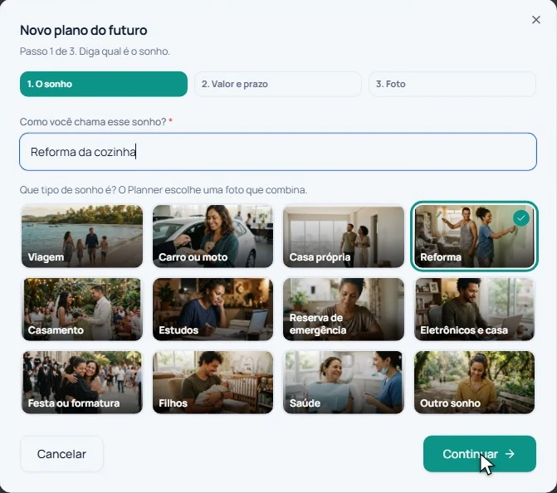557x493 pixels.
Task: Open the '3. Foto' step tab
Action: point(452,84)
